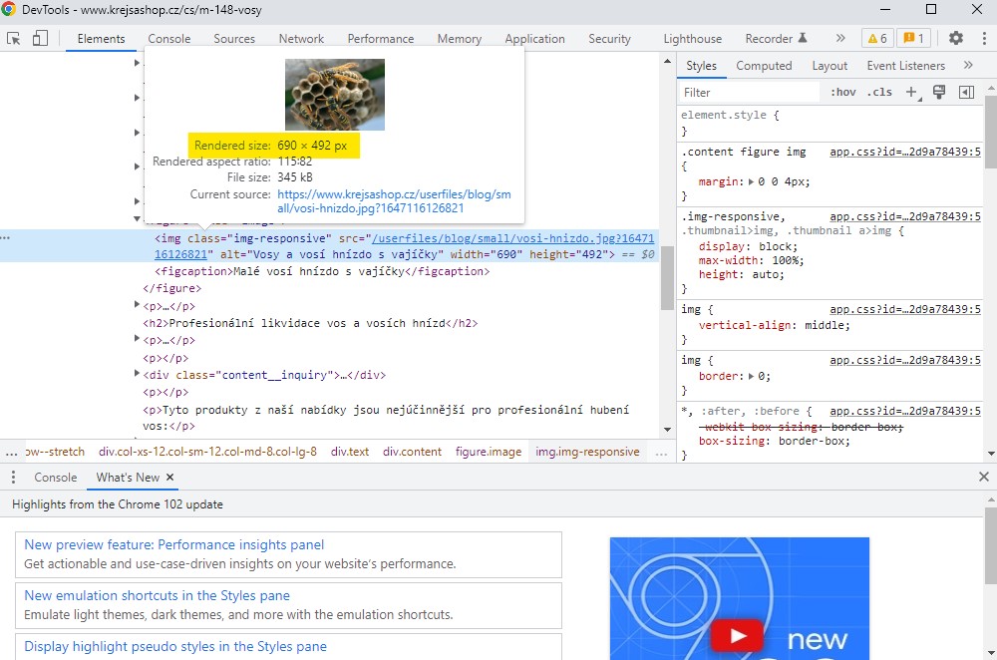This screenshot has height=660, width=997.
Task: Click the warnings counter showing 6
Action: coord(876,39)
